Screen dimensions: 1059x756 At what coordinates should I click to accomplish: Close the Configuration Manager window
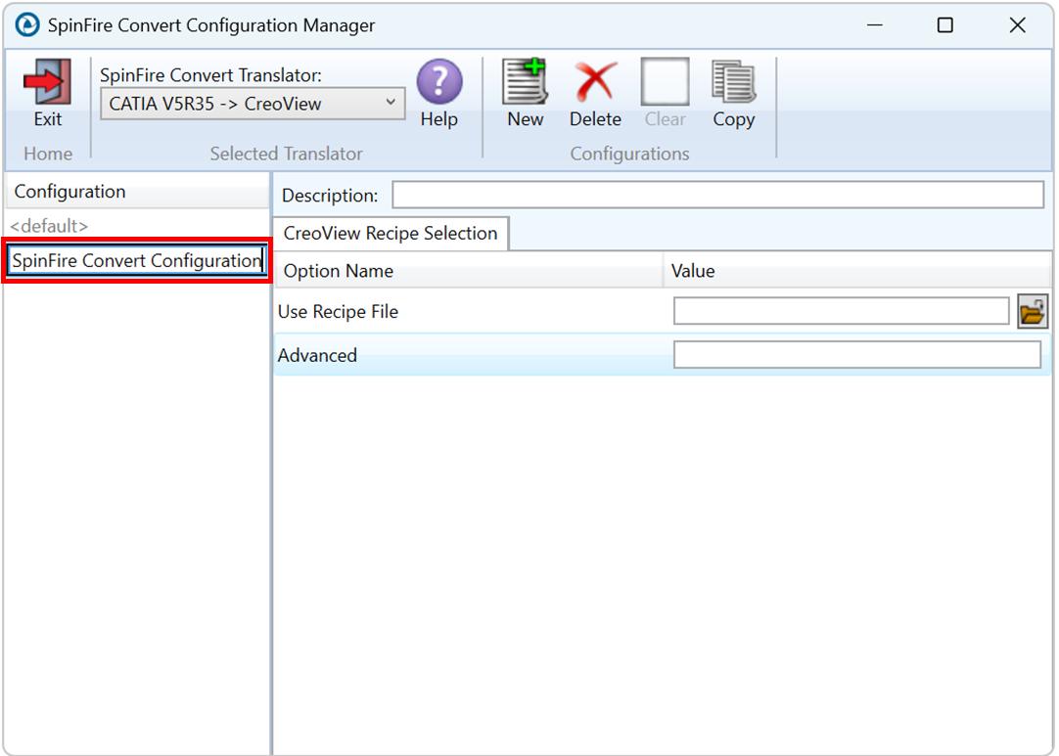[x=1017, y=25]
